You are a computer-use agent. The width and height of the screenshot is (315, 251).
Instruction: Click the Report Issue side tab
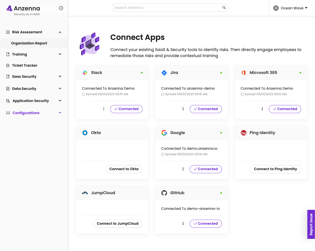click(x=311, y=224)
